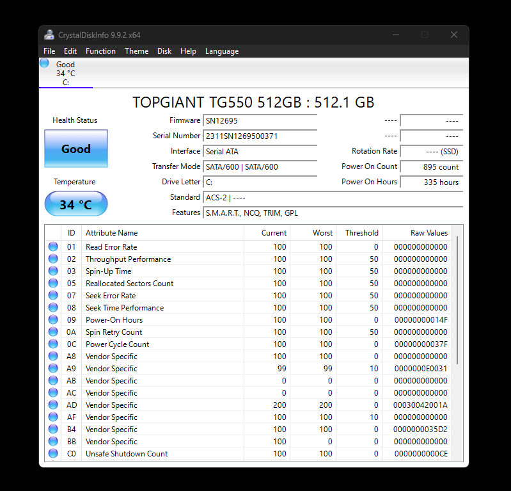Open the Language menu
Viewport: 511px width, 491px height.
[222, 51]
